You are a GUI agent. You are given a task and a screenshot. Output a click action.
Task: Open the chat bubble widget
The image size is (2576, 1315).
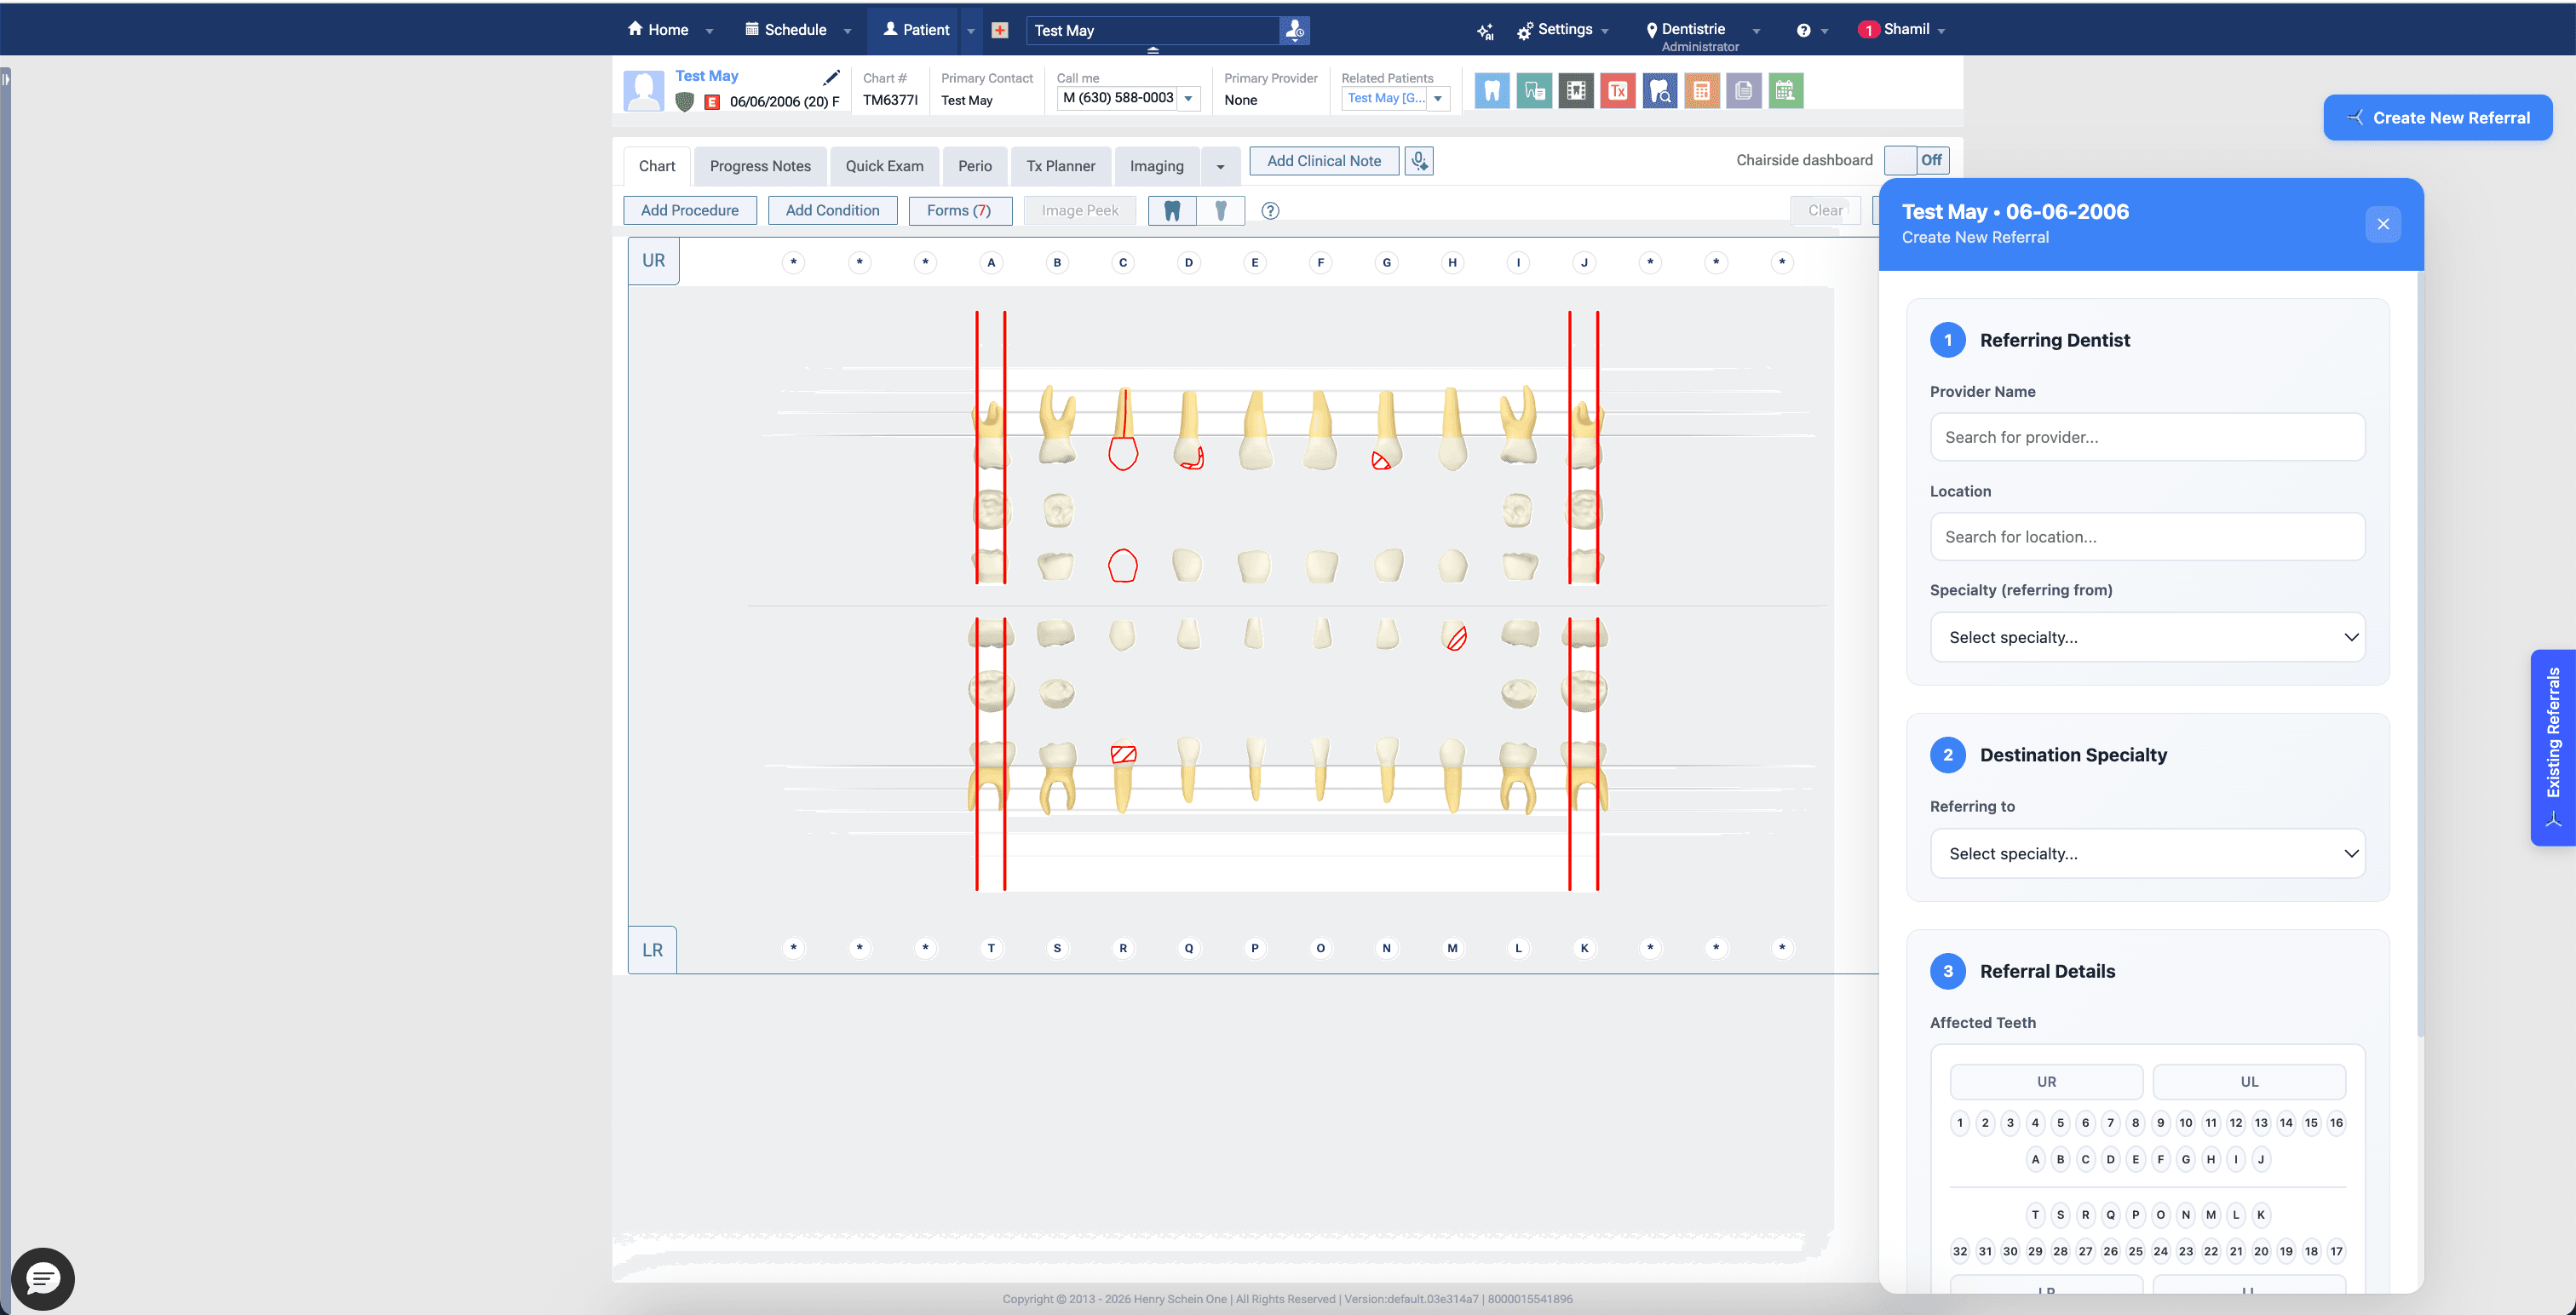click(x=42, y=1278)
